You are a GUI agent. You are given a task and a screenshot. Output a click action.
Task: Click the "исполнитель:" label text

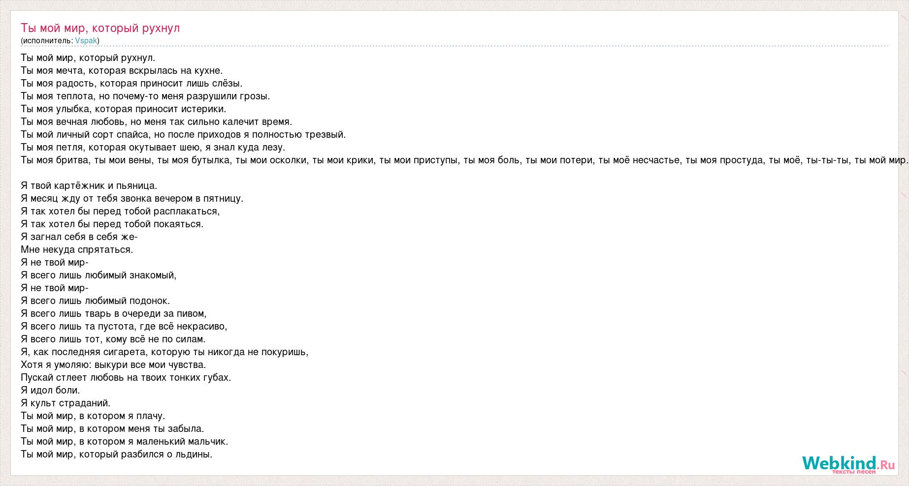pos(48,41)
